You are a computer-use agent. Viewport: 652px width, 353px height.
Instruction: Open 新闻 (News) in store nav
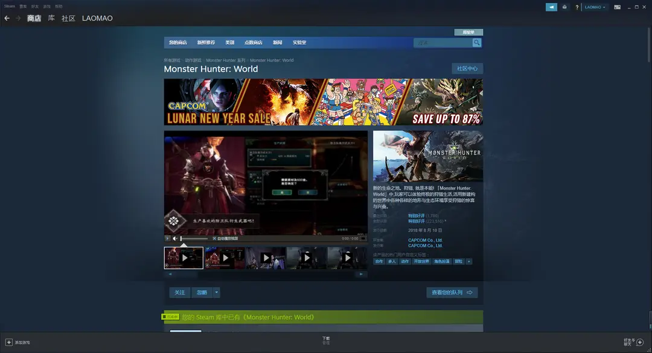(277, 42)
